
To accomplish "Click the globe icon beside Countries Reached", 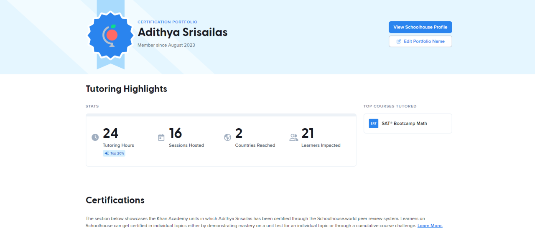I will click(227, 137).
